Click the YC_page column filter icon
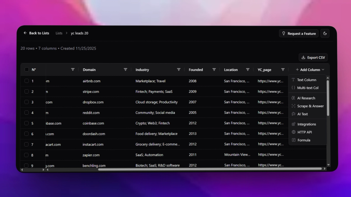The width and height of the screenshot is (351, 197). (x=283, y=70)
